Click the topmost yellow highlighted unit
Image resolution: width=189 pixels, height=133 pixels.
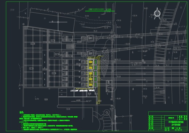pos(91,62)
